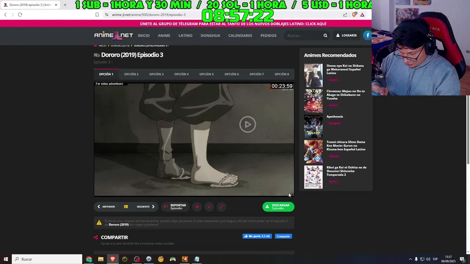Switch to OPCIÓN 5 tab
The width and height of the screenshot is (470, 264).
click(x=206, y=74)
